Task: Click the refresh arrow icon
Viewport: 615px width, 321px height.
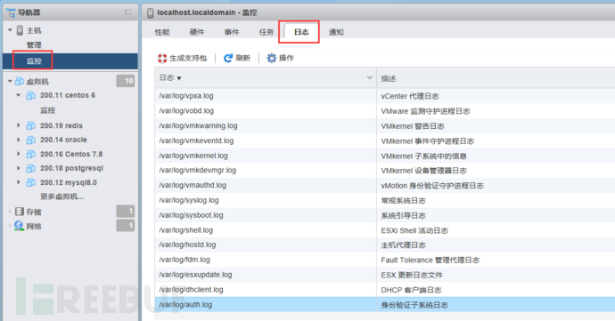Action: point(228,59)
